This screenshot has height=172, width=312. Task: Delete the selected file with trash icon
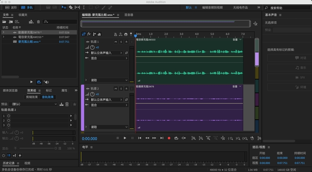38,21
